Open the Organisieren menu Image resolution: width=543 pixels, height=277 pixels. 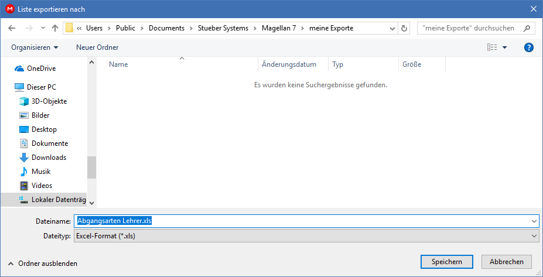click(35, 47)
